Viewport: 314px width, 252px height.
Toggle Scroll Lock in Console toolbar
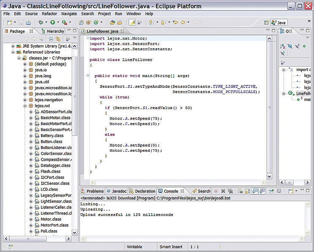click(247, 191)
